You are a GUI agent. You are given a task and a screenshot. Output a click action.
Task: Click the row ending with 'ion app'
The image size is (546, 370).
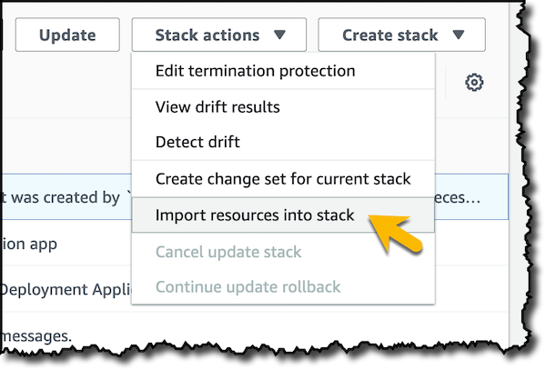point(28,245)
